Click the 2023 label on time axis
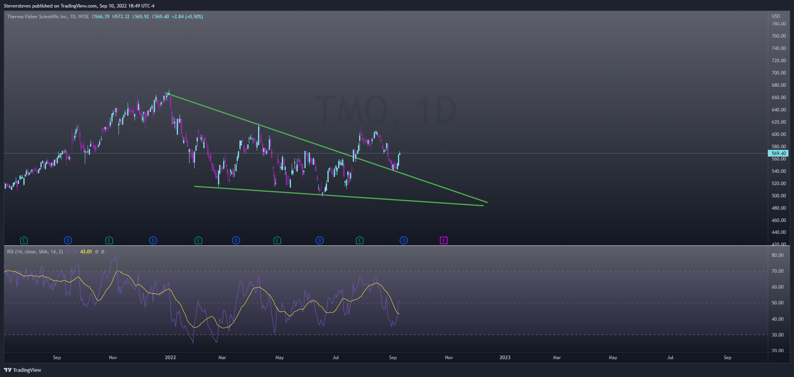 (505, 358)
